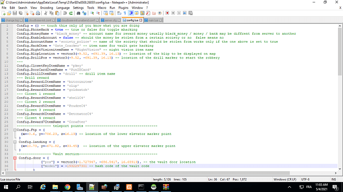Viewport: 343px width, 192px height.
Task: Switch to the main.lua tab
Action: coord(153,20)
